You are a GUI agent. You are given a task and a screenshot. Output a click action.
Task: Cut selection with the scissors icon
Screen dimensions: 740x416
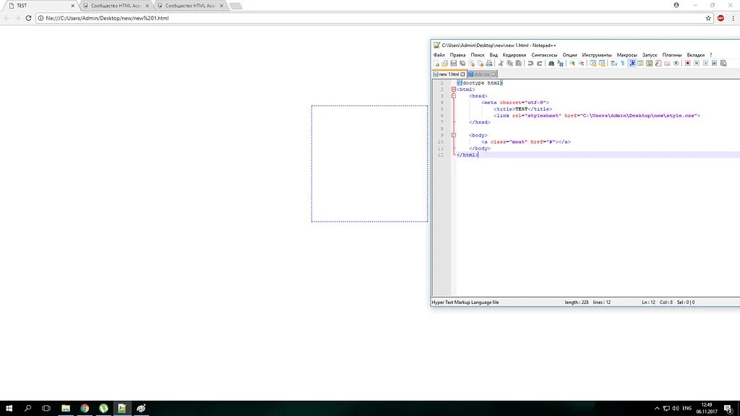[501, 64]
